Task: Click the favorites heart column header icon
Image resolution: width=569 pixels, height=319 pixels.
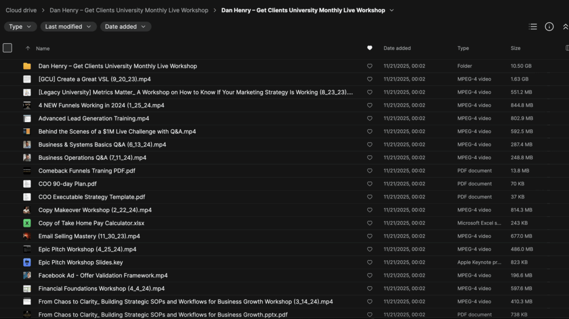Action: [x=370, y=48]
